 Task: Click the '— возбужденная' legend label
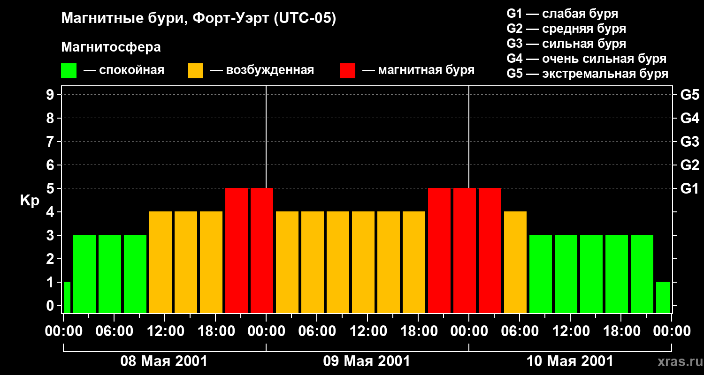tap(262, 71)
